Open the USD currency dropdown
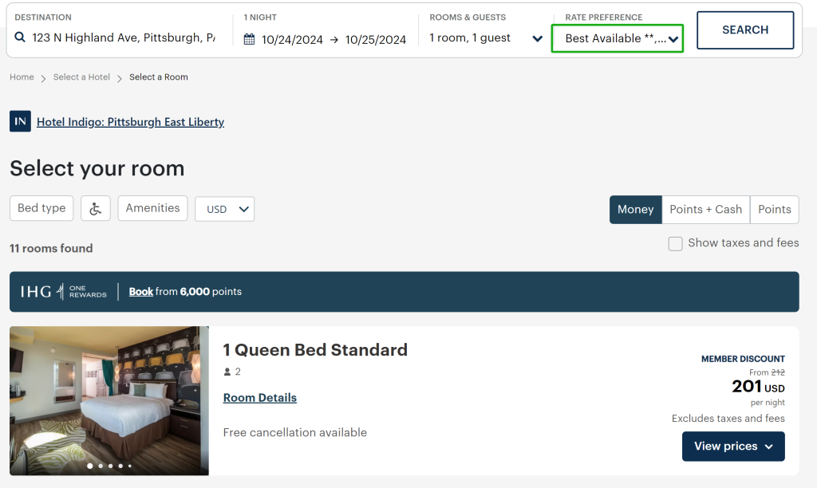The image size is (817, 488). tap(224, 209)
